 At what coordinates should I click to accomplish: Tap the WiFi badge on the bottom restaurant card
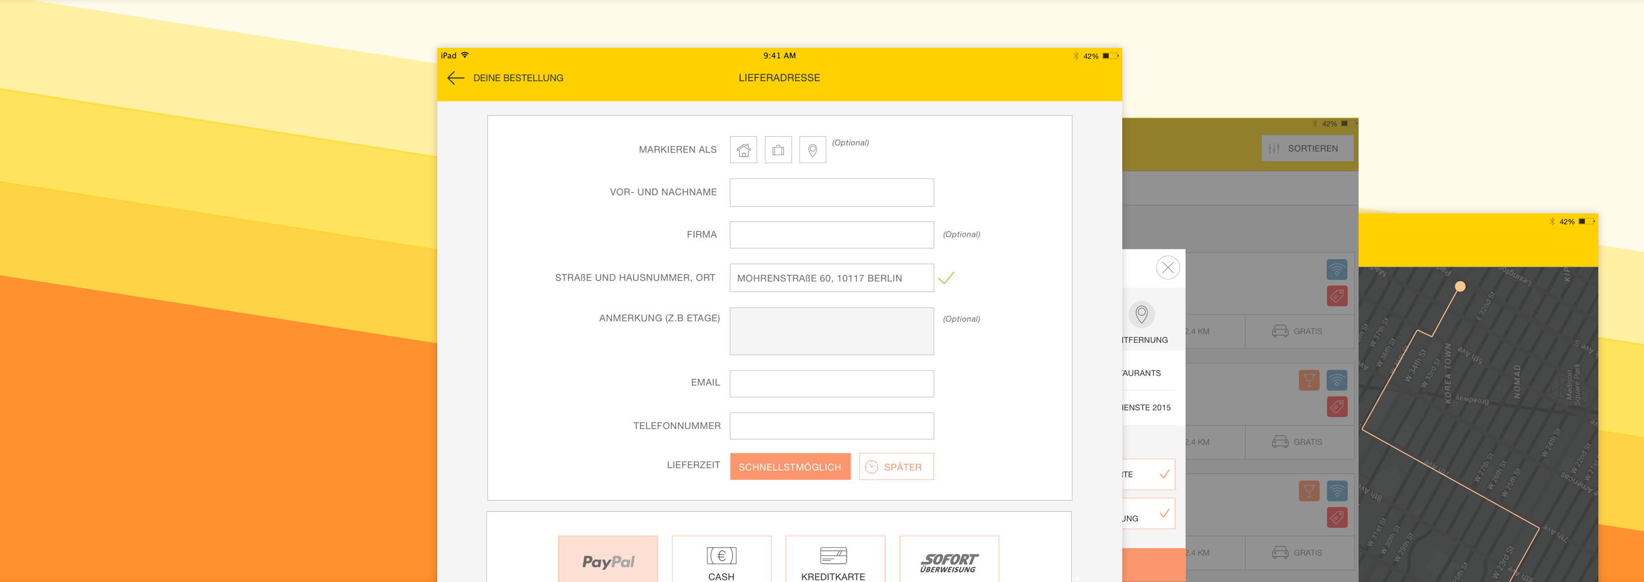pos(1337,491)
